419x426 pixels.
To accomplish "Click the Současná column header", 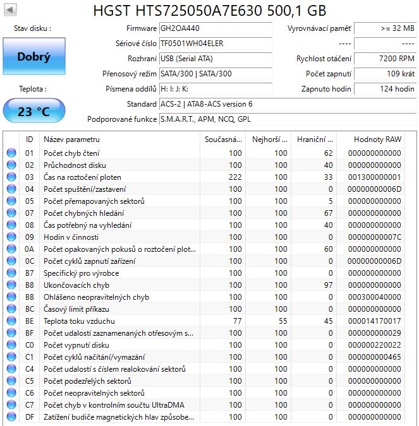I will [x=223, y=139].
